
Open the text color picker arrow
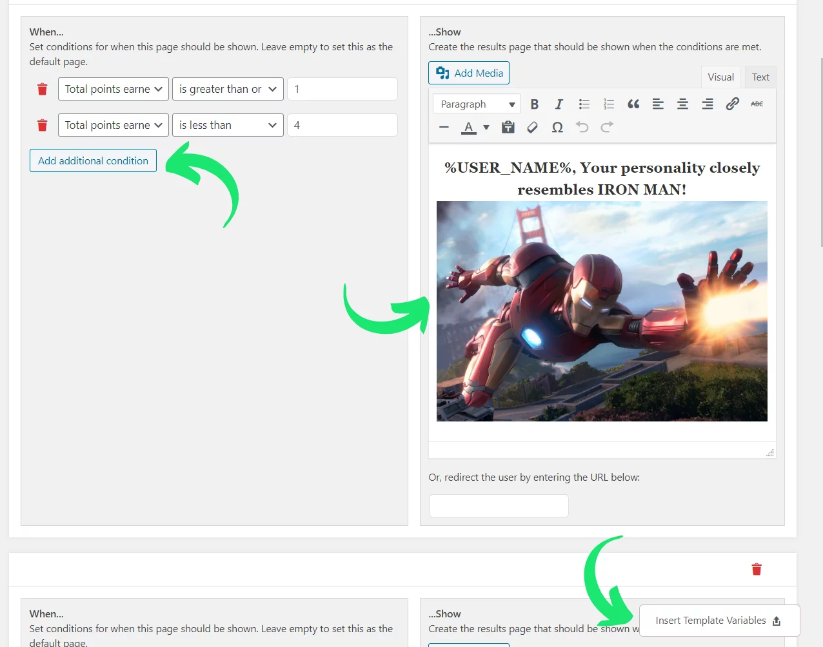pos(486,128)
